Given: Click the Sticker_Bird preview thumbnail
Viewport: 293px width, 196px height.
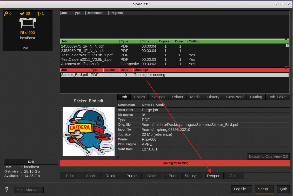Looking at the screenshot, I should [x=88, y=131].
